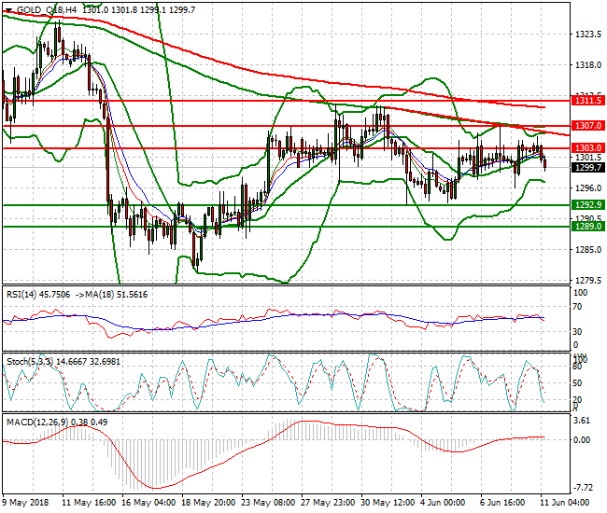Click the 1279.5 price scale value
Image resolution: width=607 pixels, height=513 pixels.
click(588, 280)
